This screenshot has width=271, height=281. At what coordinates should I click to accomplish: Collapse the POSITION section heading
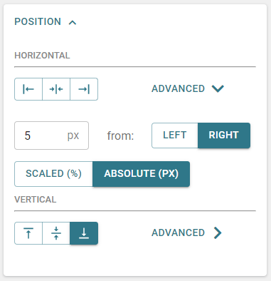(x=38, y=21)
